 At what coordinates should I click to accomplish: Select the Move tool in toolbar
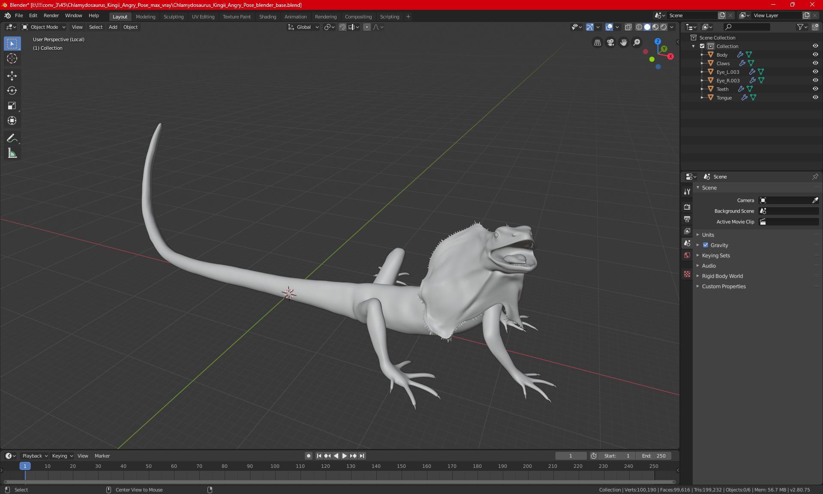pos(12,76)
